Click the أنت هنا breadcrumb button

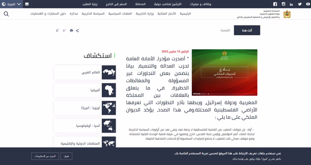point(247,30)
